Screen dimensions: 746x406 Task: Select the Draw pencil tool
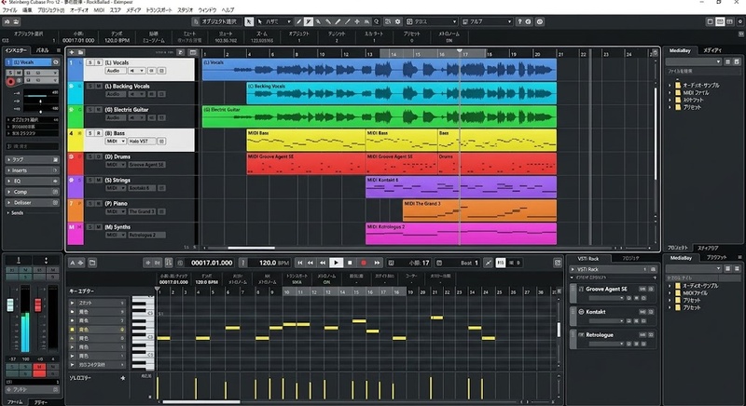(298, 21)
